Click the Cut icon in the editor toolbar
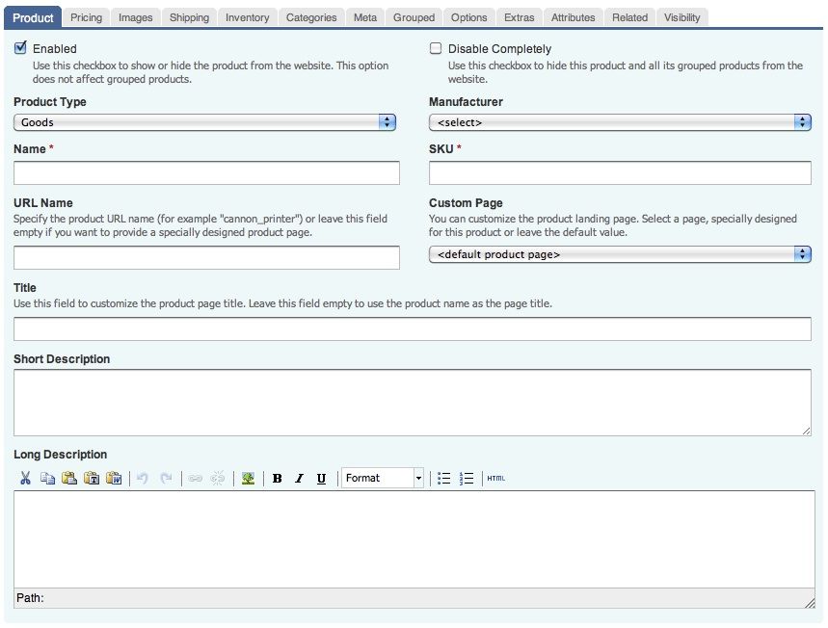Image resolution: width=828 pixels, height=628 pixels. (24, 478)
